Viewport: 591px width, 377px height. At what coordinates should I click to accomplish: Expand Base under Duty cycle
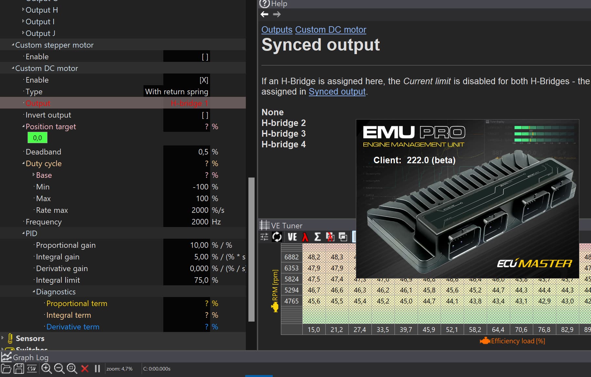pos(33,175)
